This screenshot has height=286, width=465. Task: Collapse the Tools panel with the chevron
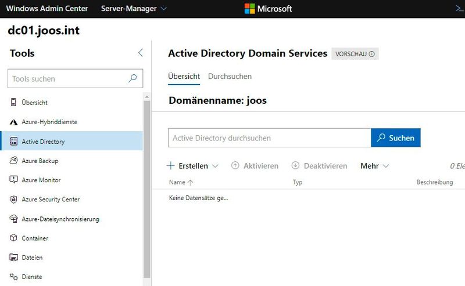pos(141,53)
